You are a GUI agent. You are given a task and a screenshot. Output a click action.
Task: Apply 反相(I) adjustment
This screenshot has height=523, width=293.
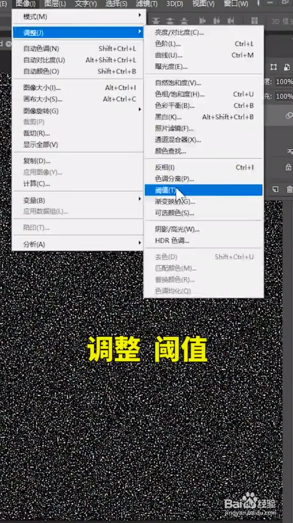[x=203, y=167]
